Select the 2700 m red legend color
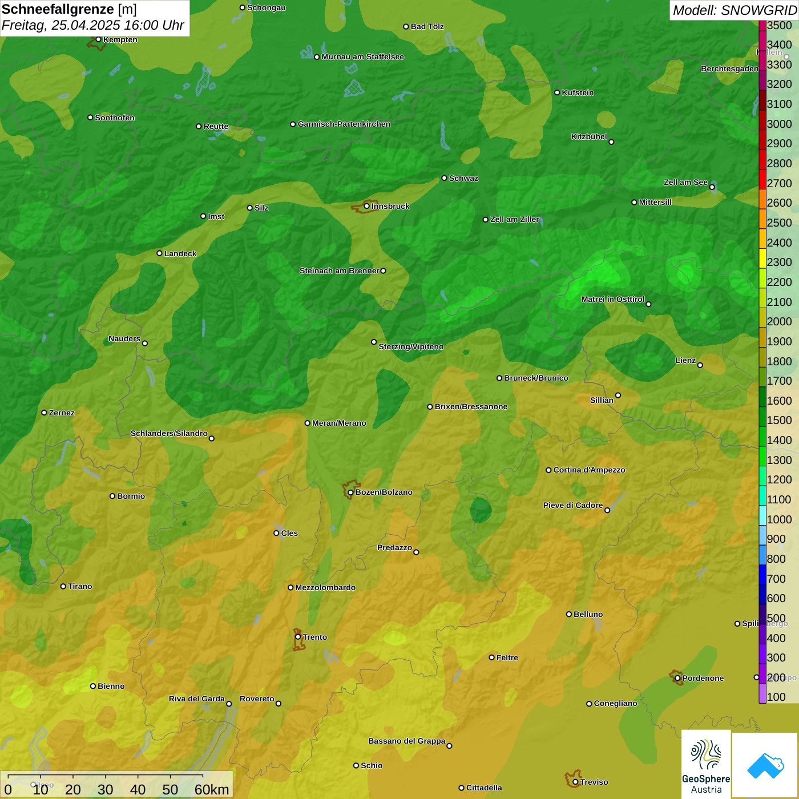 pos(762,179)
